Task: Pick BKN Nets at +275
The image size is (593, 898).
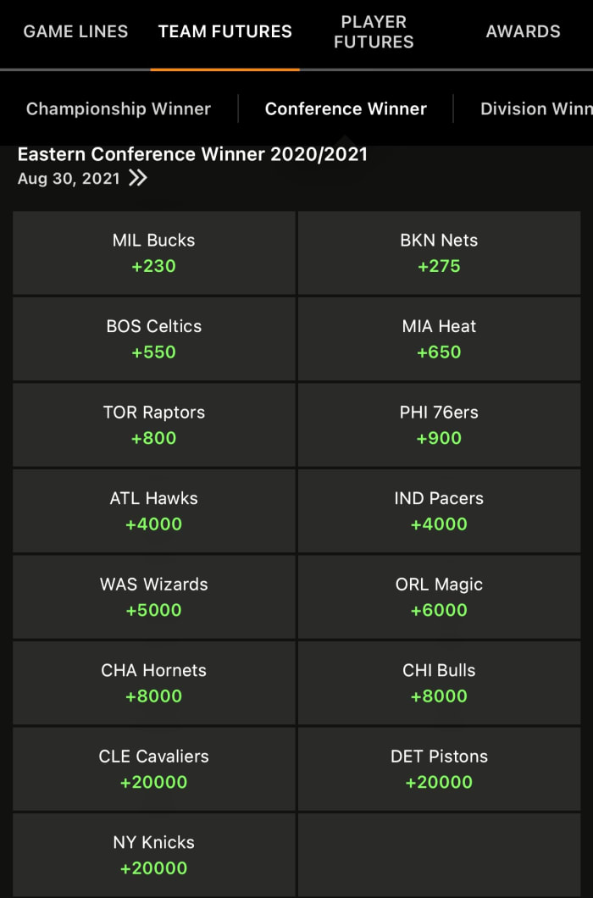Action: pyautogui.click(x=439, y=253)
